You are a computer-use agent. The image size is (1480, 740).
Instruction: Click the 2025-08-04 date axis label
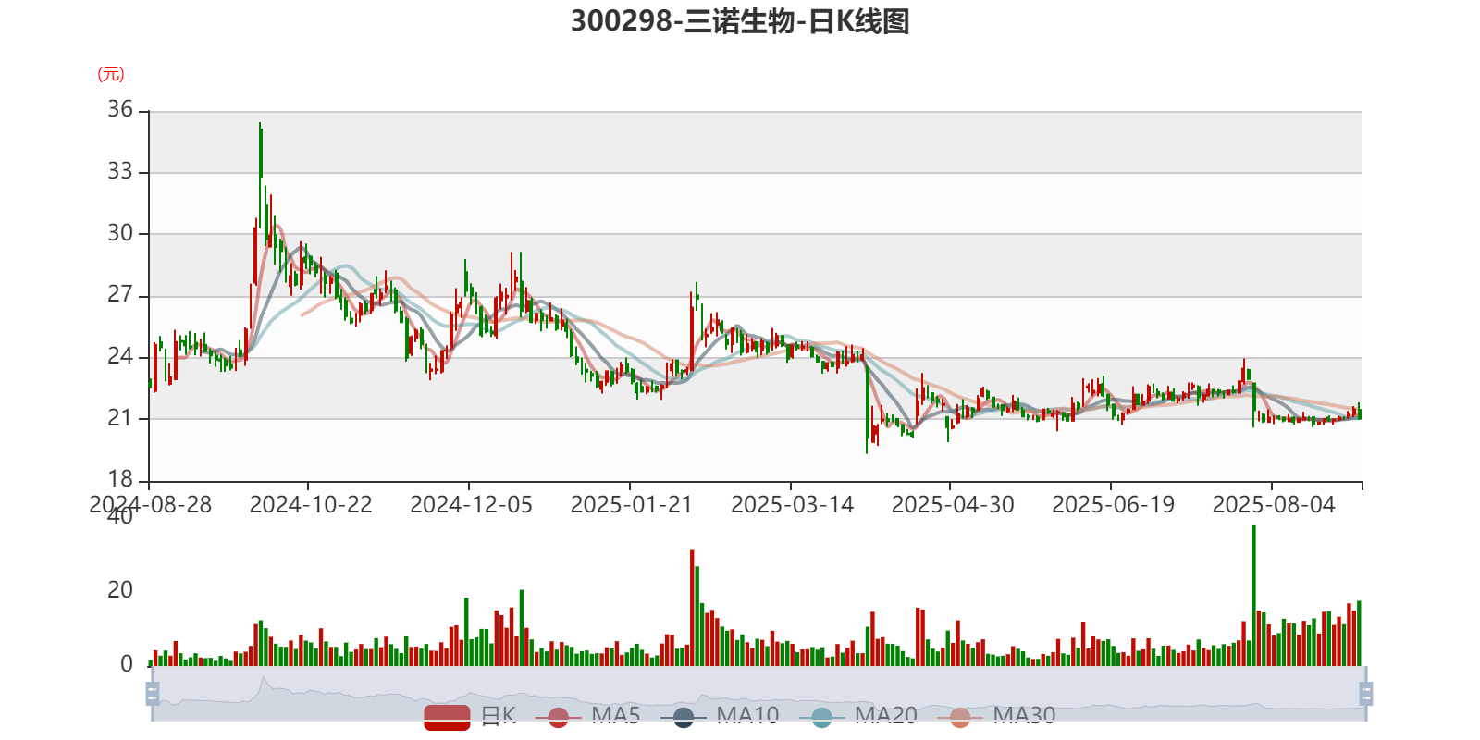point(1274,505)
